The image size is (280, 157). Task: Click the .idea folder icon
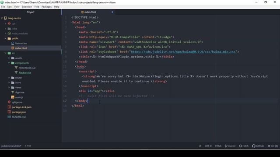point(9,28)
